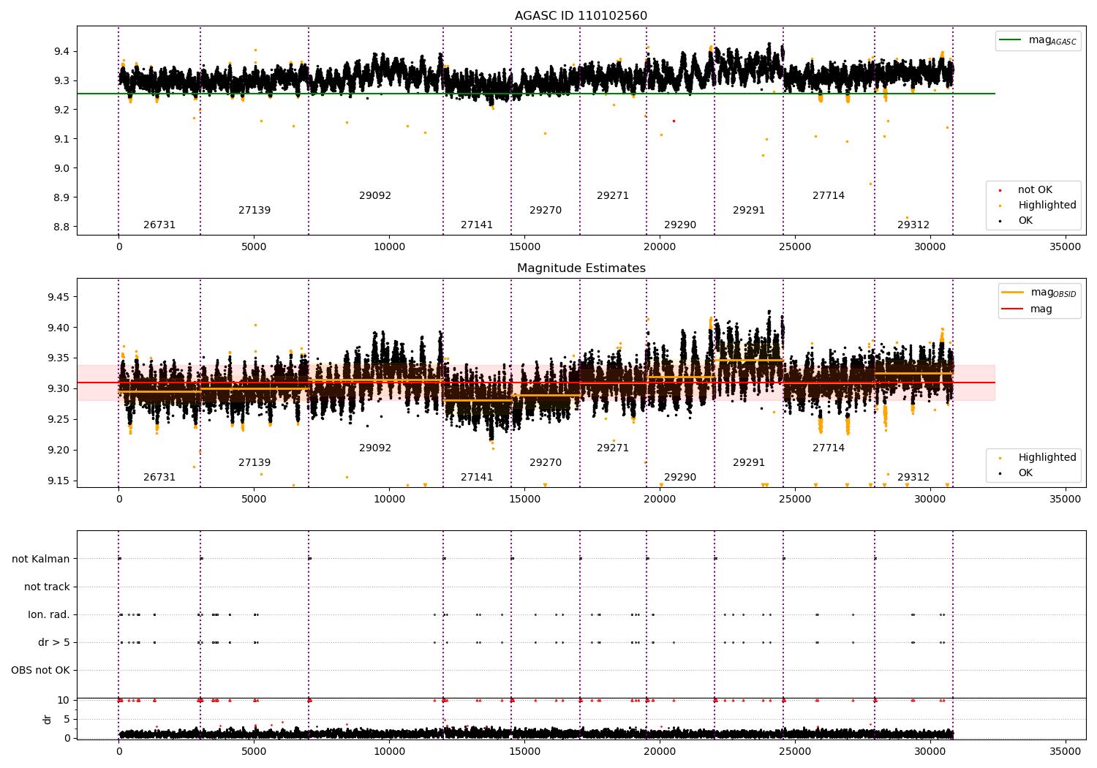Click OBSID label 29290 in top plot
Screen dimensions: 1097x768
click(680, 225)
